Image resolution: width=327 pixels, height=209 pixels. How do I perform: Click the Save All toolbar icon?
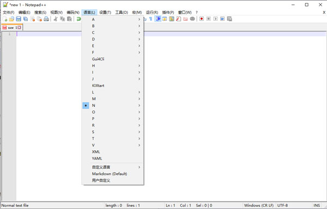26,19
